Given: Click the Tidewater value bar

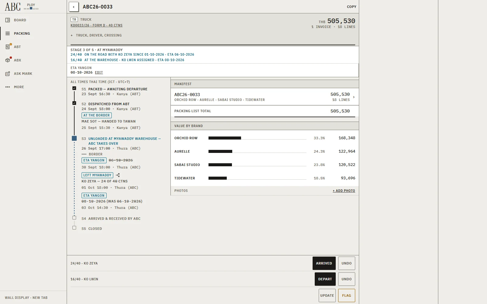Looking at the screenshot, I should point(218,178).
